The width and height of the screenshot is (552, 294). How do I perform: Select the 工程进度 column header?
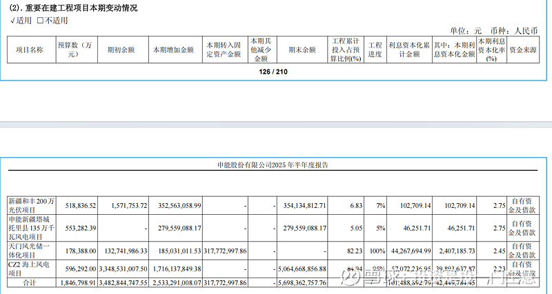(375, 50)
